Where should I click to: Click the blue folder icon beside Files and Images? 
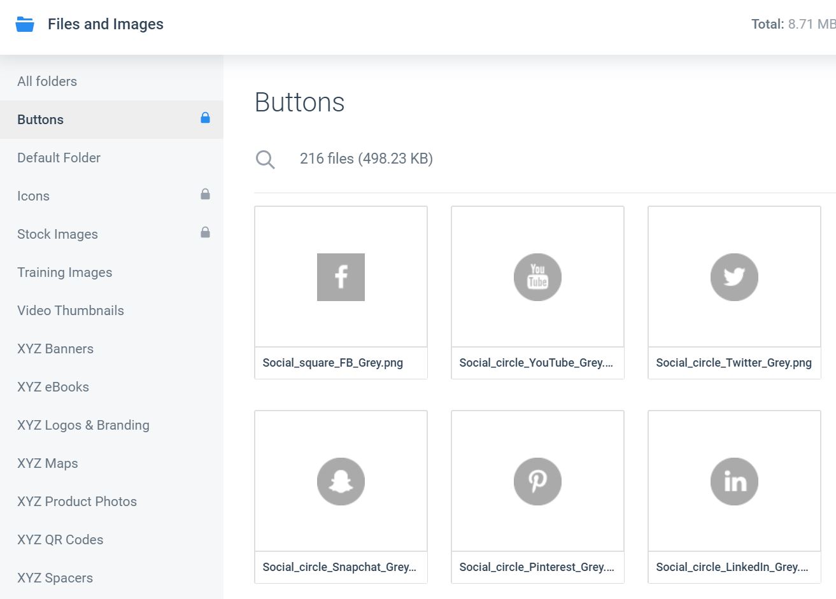click(x=25, y=24)
